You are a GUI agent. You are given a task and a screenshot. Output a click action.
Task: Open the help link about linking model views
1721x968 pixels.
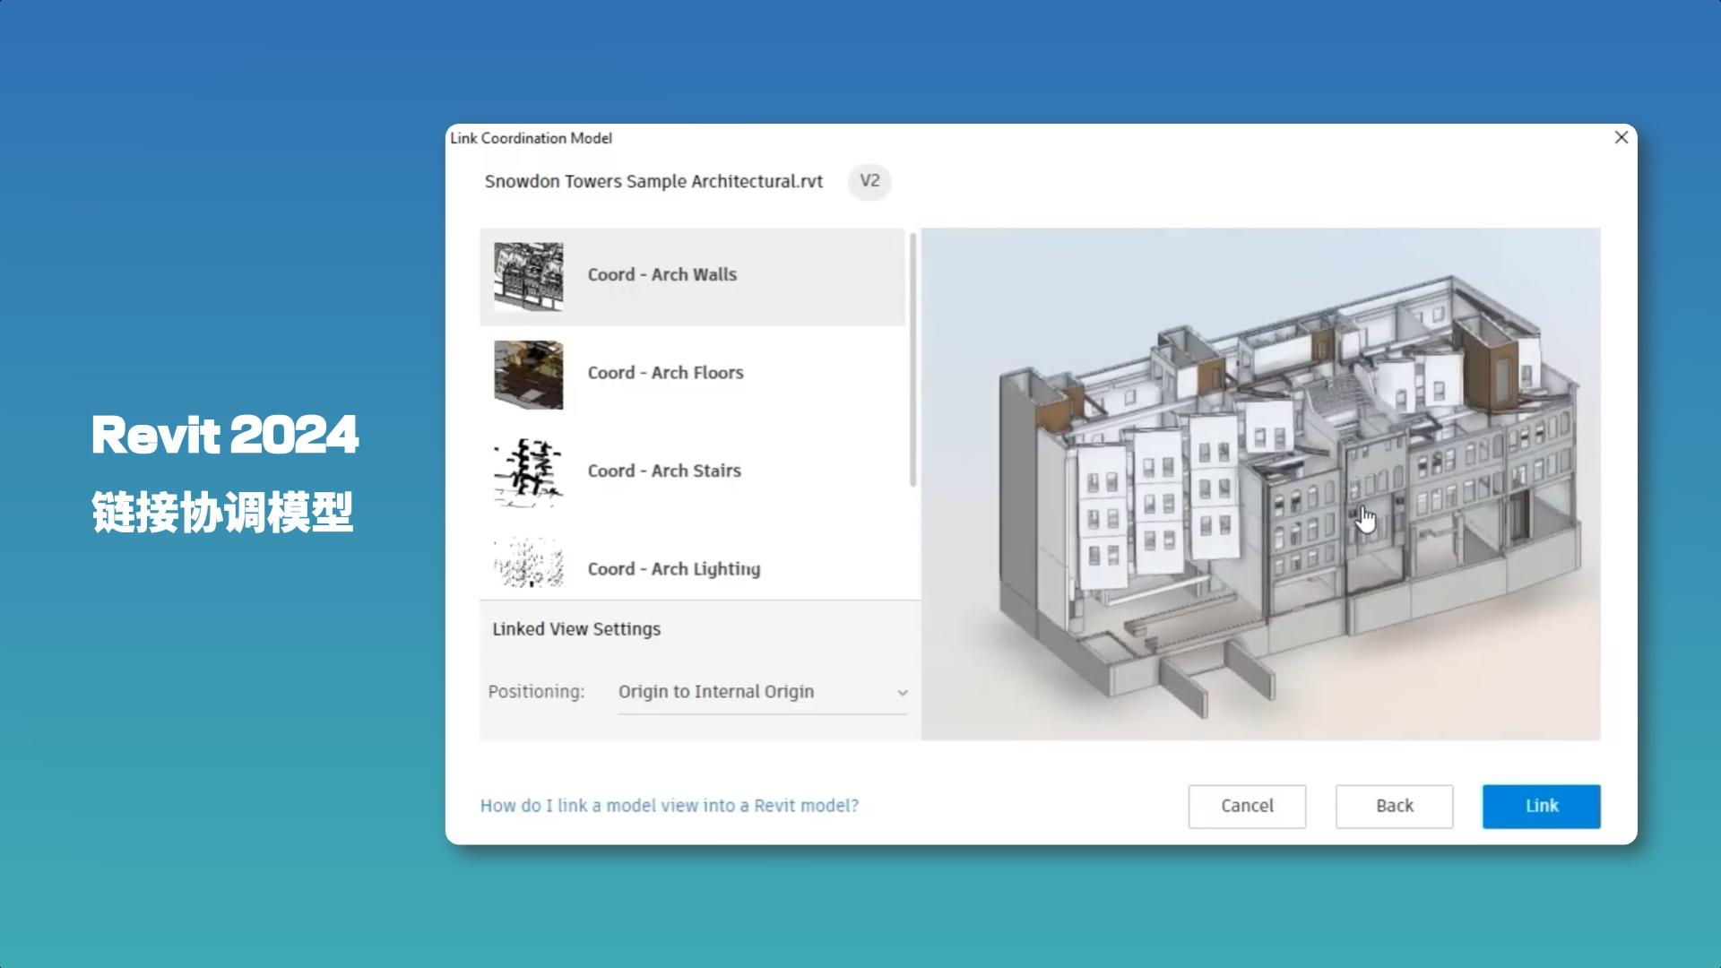click(x=670, y=805)
